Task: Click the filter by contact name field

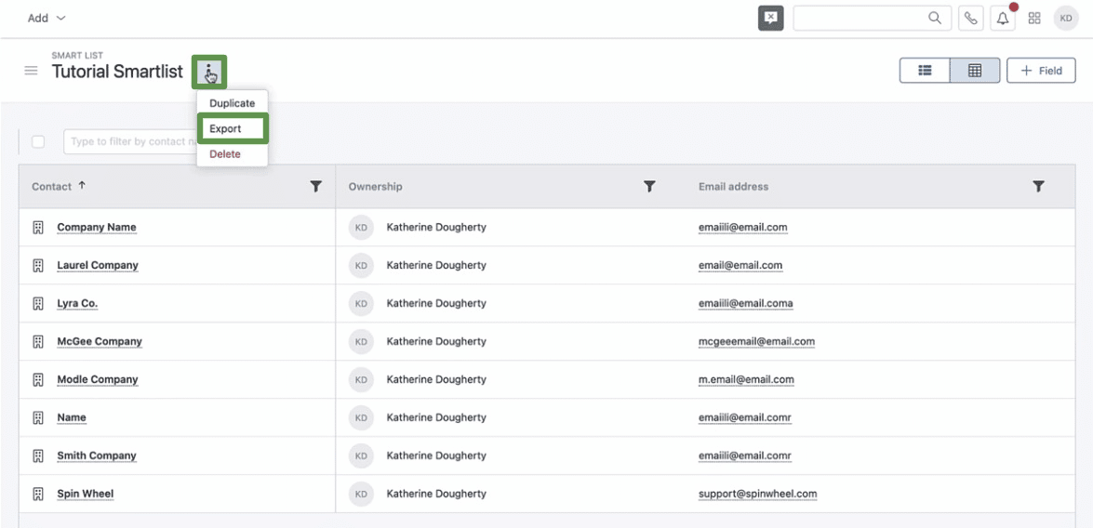Action: 132,141
